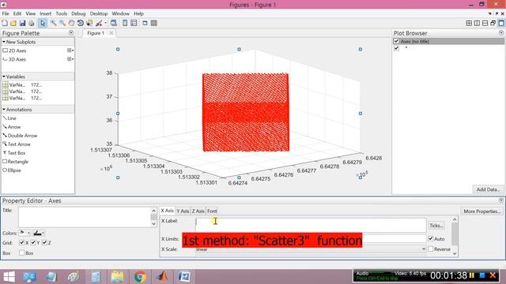506x284 pixels.
Task: Open the 2D Axes grid layout dropdown
Action: click(70, 50)
